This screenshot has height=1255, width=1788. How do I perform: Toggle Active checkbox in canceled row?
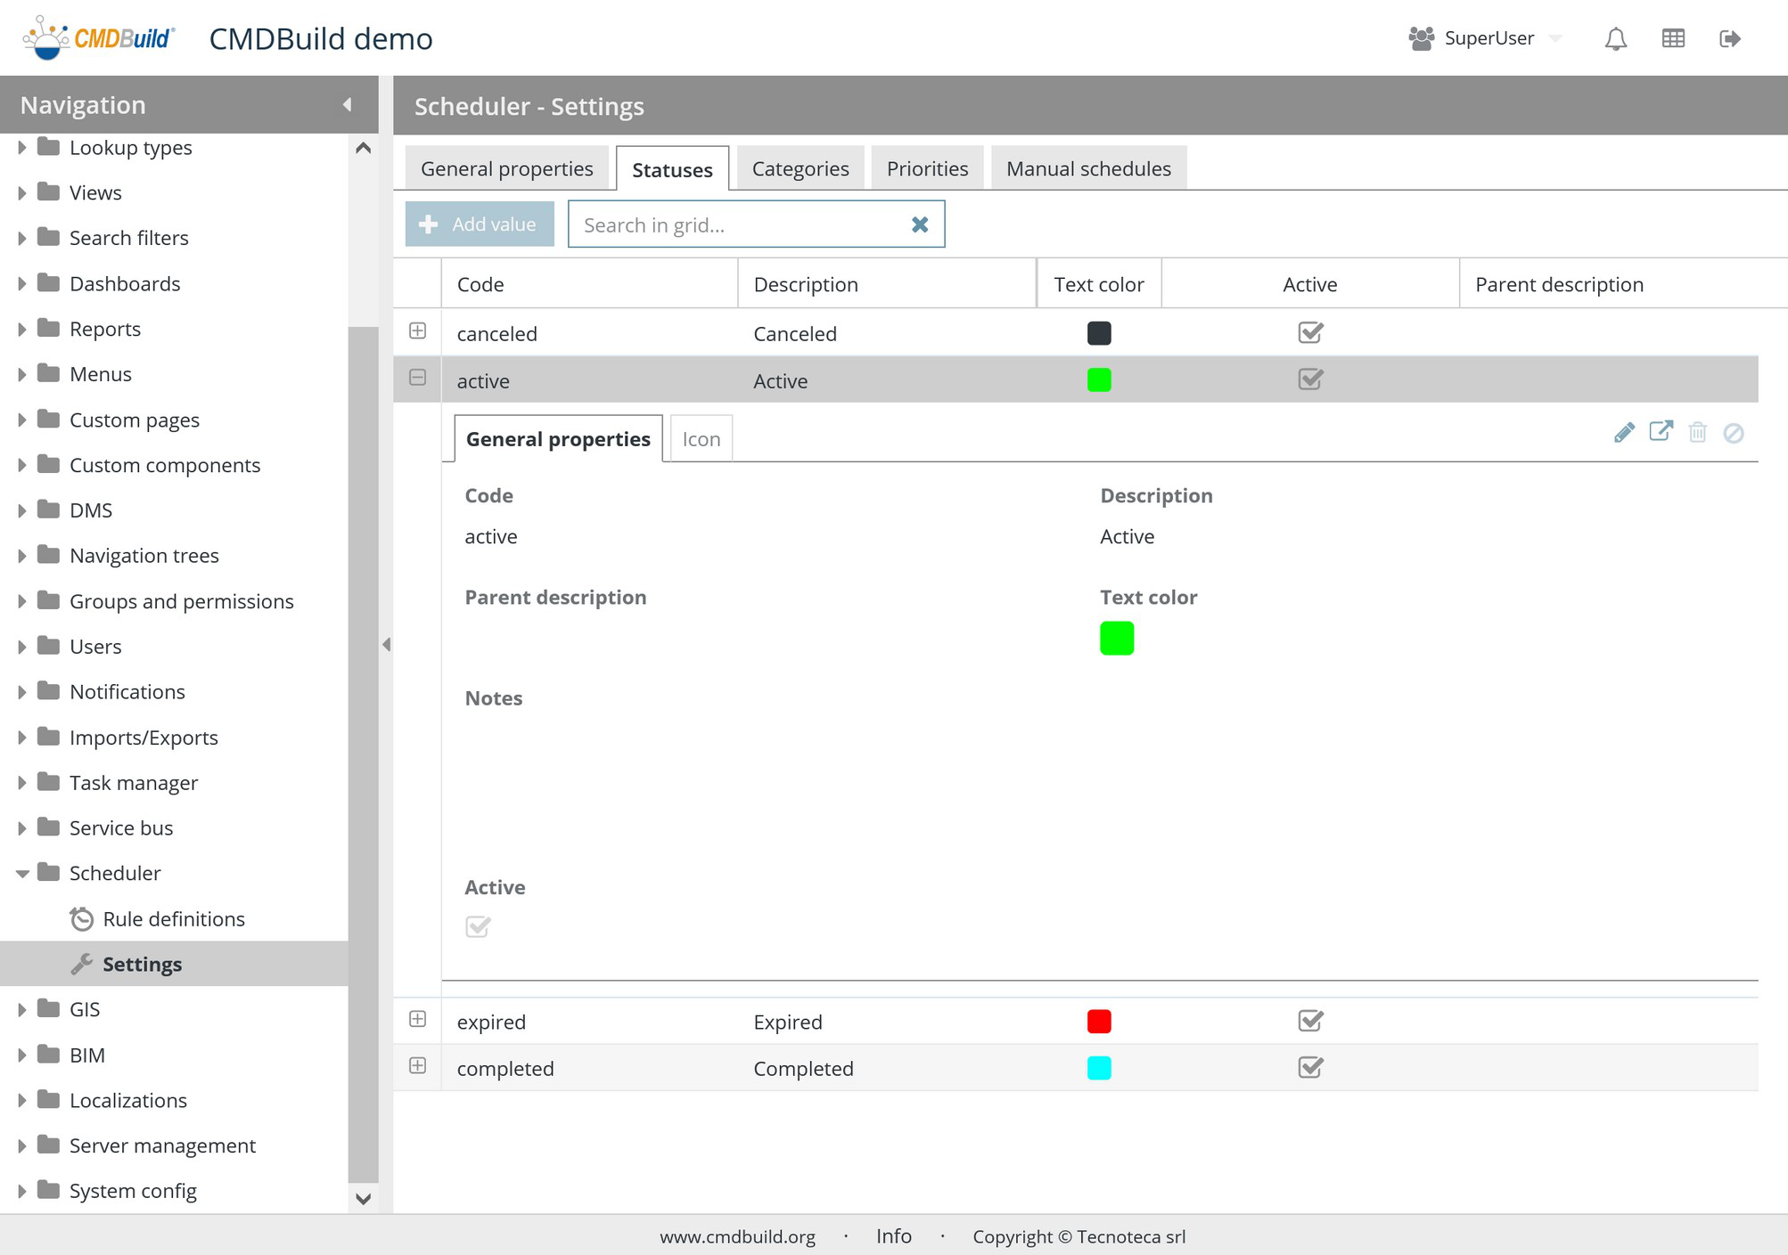[x=1310, y=333]
